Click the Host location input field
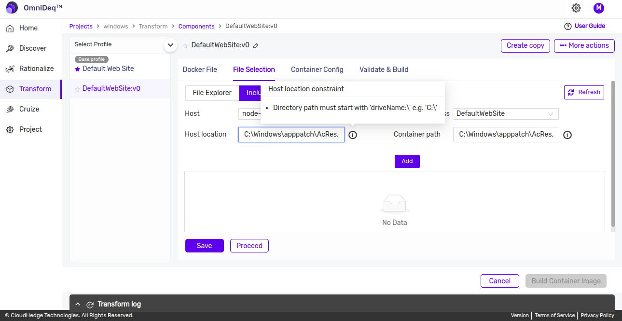622x321 pixels. pyautogui.click(x=291, y=135)
